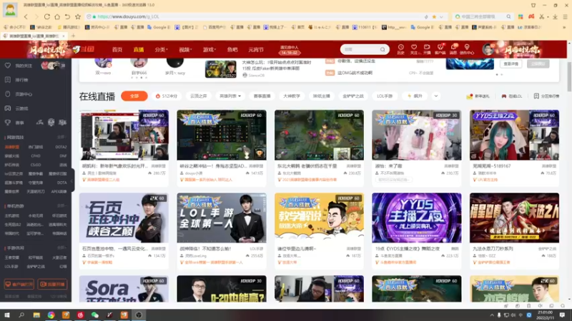Click the browser back arrow
572x321 pixels.
click(26, 16)
